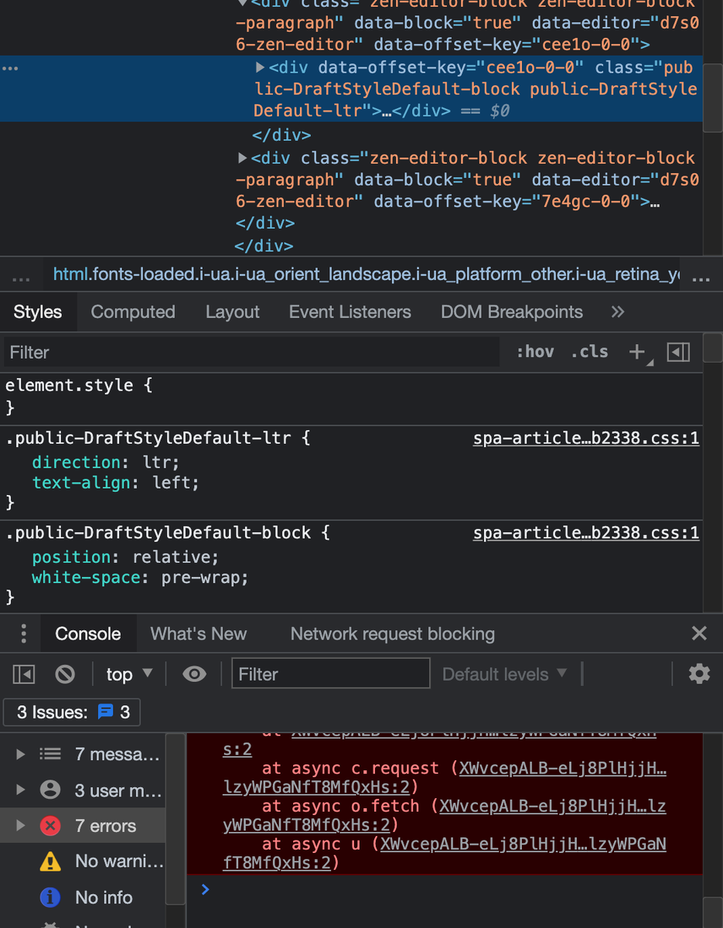Screen dimensions: 723x928
Task: Toggle the computed styles sidebar pane icon
Action: [x=678, y=352]
